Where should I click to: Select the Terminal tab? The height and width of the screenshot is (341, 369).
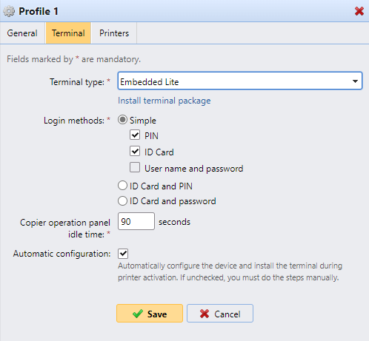[68, 33]
